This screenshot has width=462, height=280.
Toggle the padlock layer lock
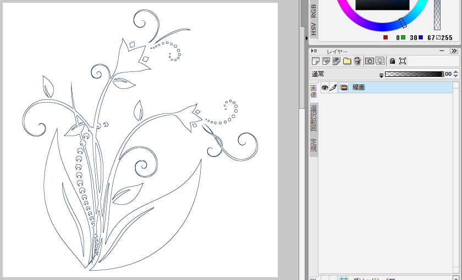point(392,61)
